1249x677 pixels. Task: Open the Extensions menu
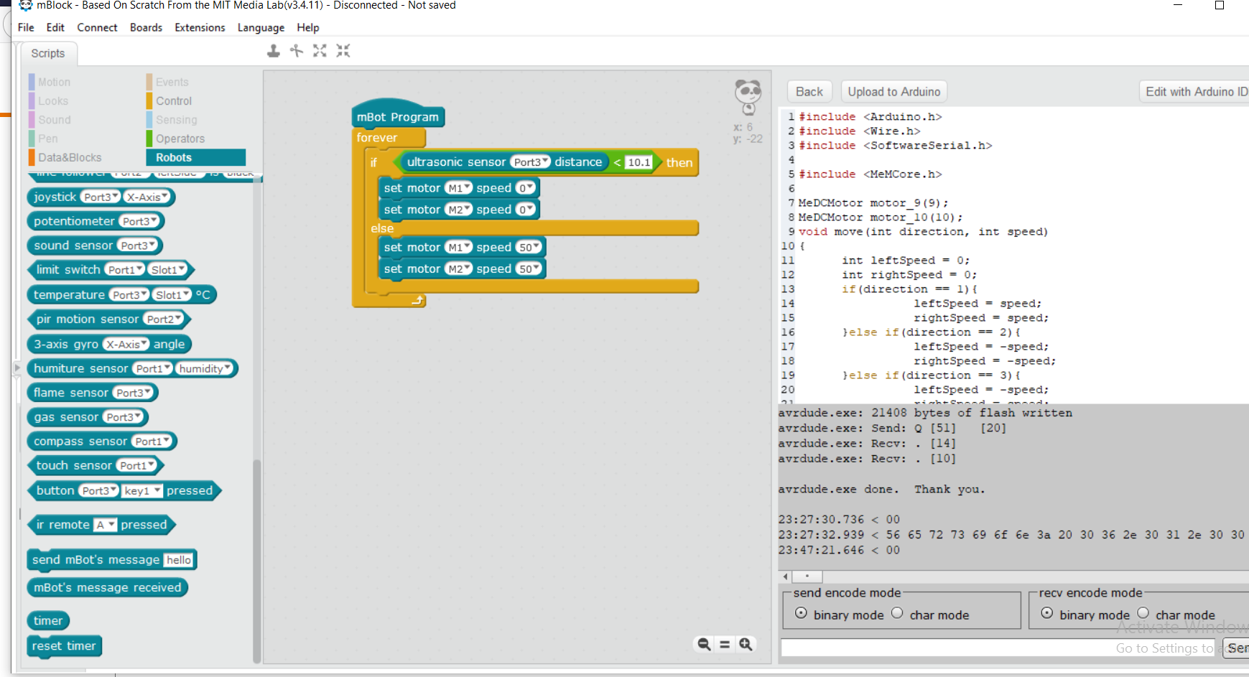pos(200,27)
